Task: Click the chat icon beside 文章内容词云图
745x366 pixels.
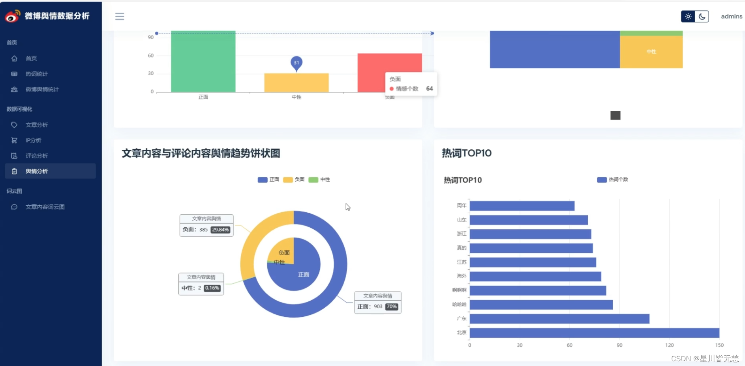Action: click(x=14, y=207)
